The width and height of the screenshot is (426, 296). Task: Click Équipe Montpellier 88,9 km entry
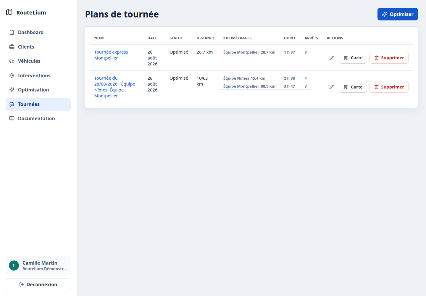(x=249, y=86)
